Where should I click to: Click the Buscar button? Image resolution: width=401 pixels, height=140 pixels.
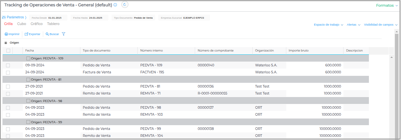coord(52,34)
